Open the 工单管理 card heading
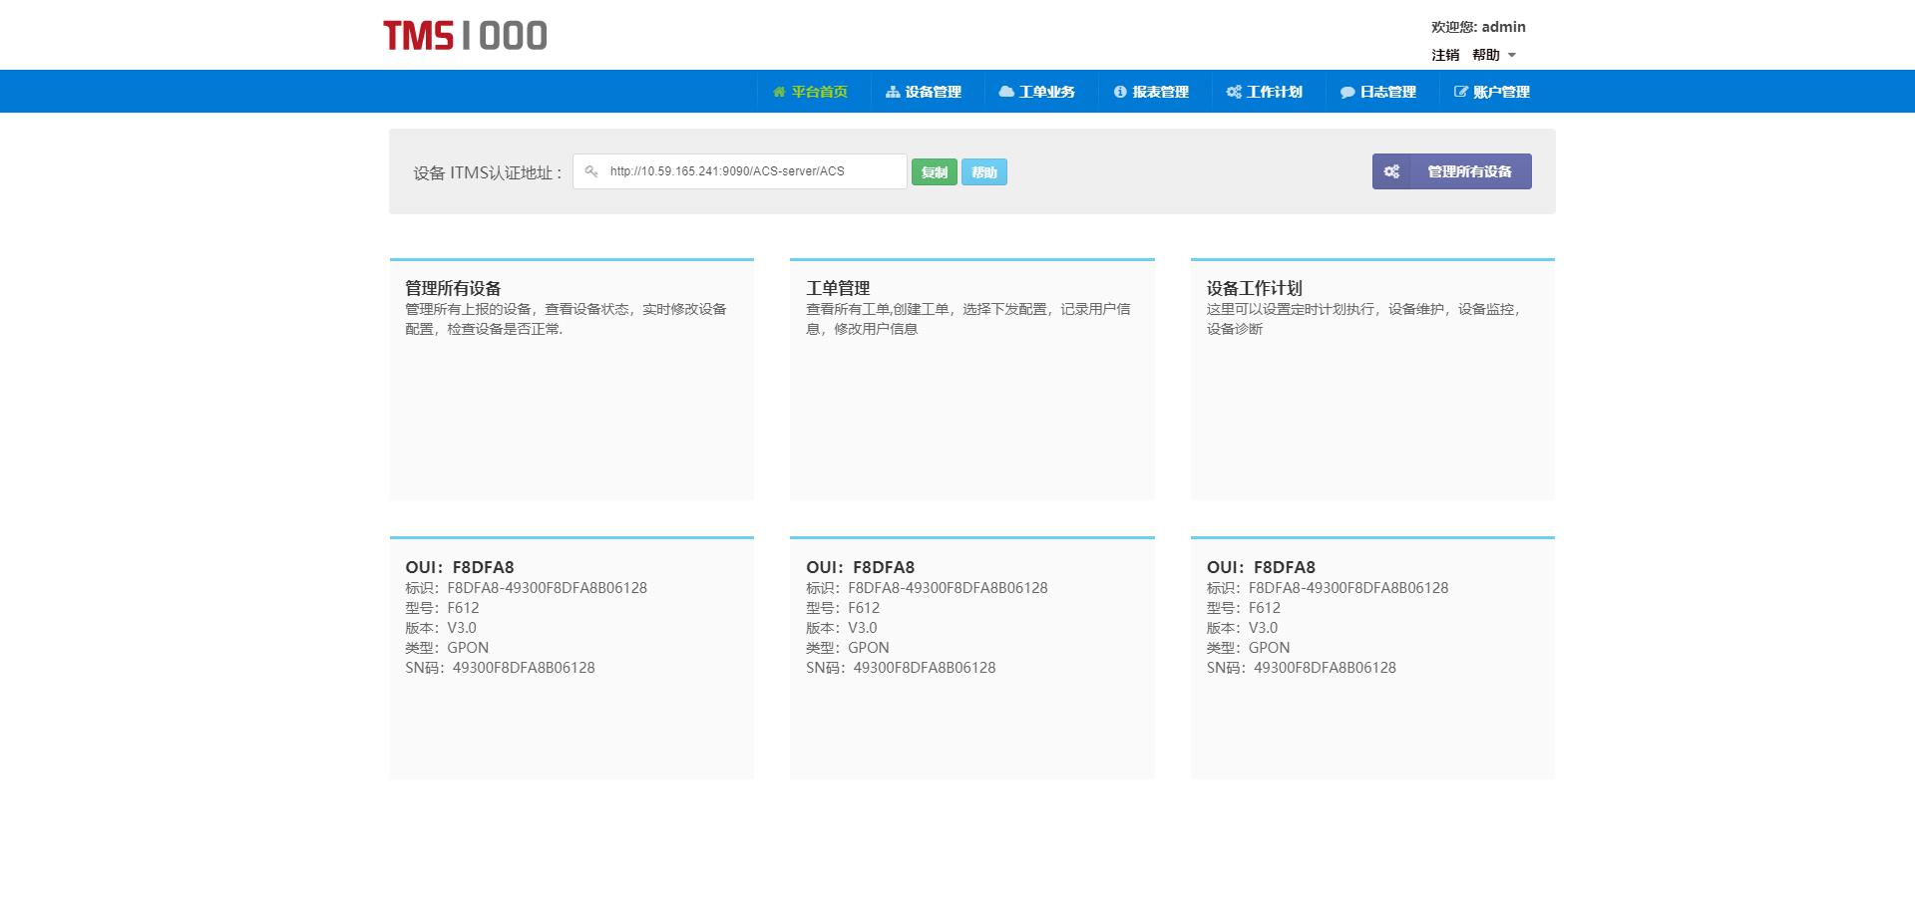Viewport: 1915px width, 909px height. point(838,288)
